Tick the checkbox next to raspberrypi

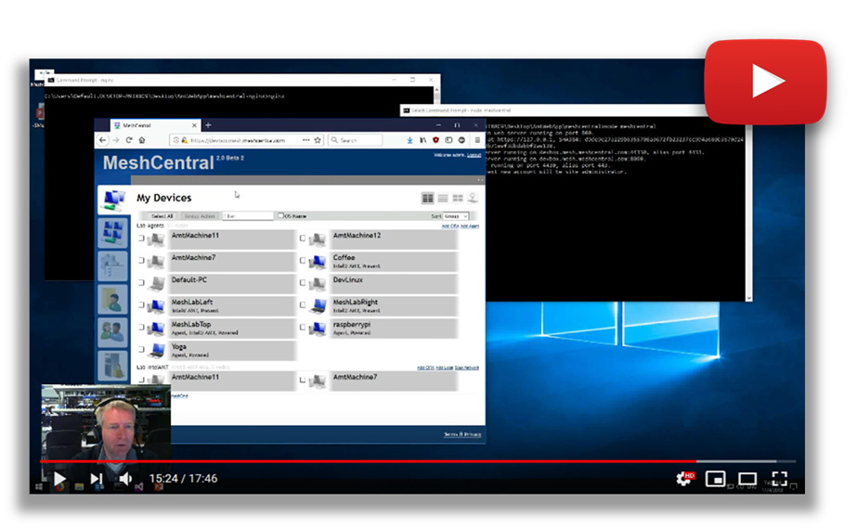[x=303, y=328]
